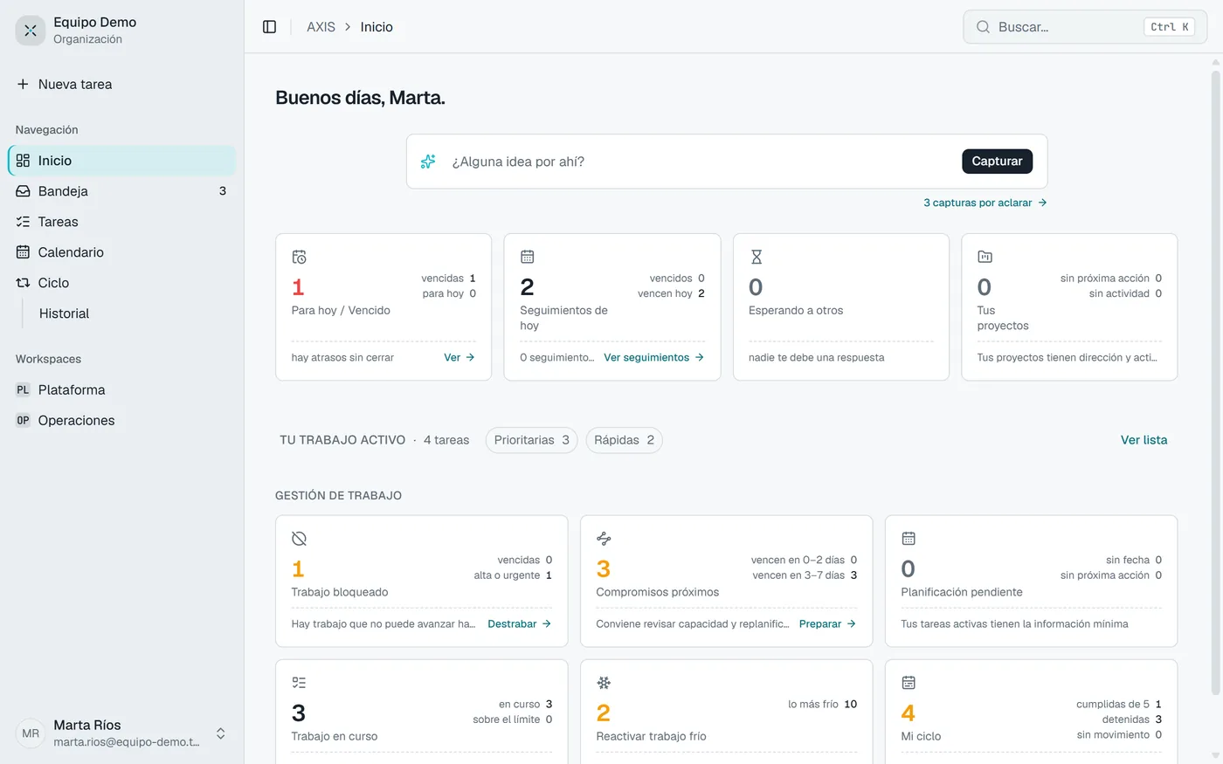Click the folder icon on Tus proyectos card

[985, 257]
